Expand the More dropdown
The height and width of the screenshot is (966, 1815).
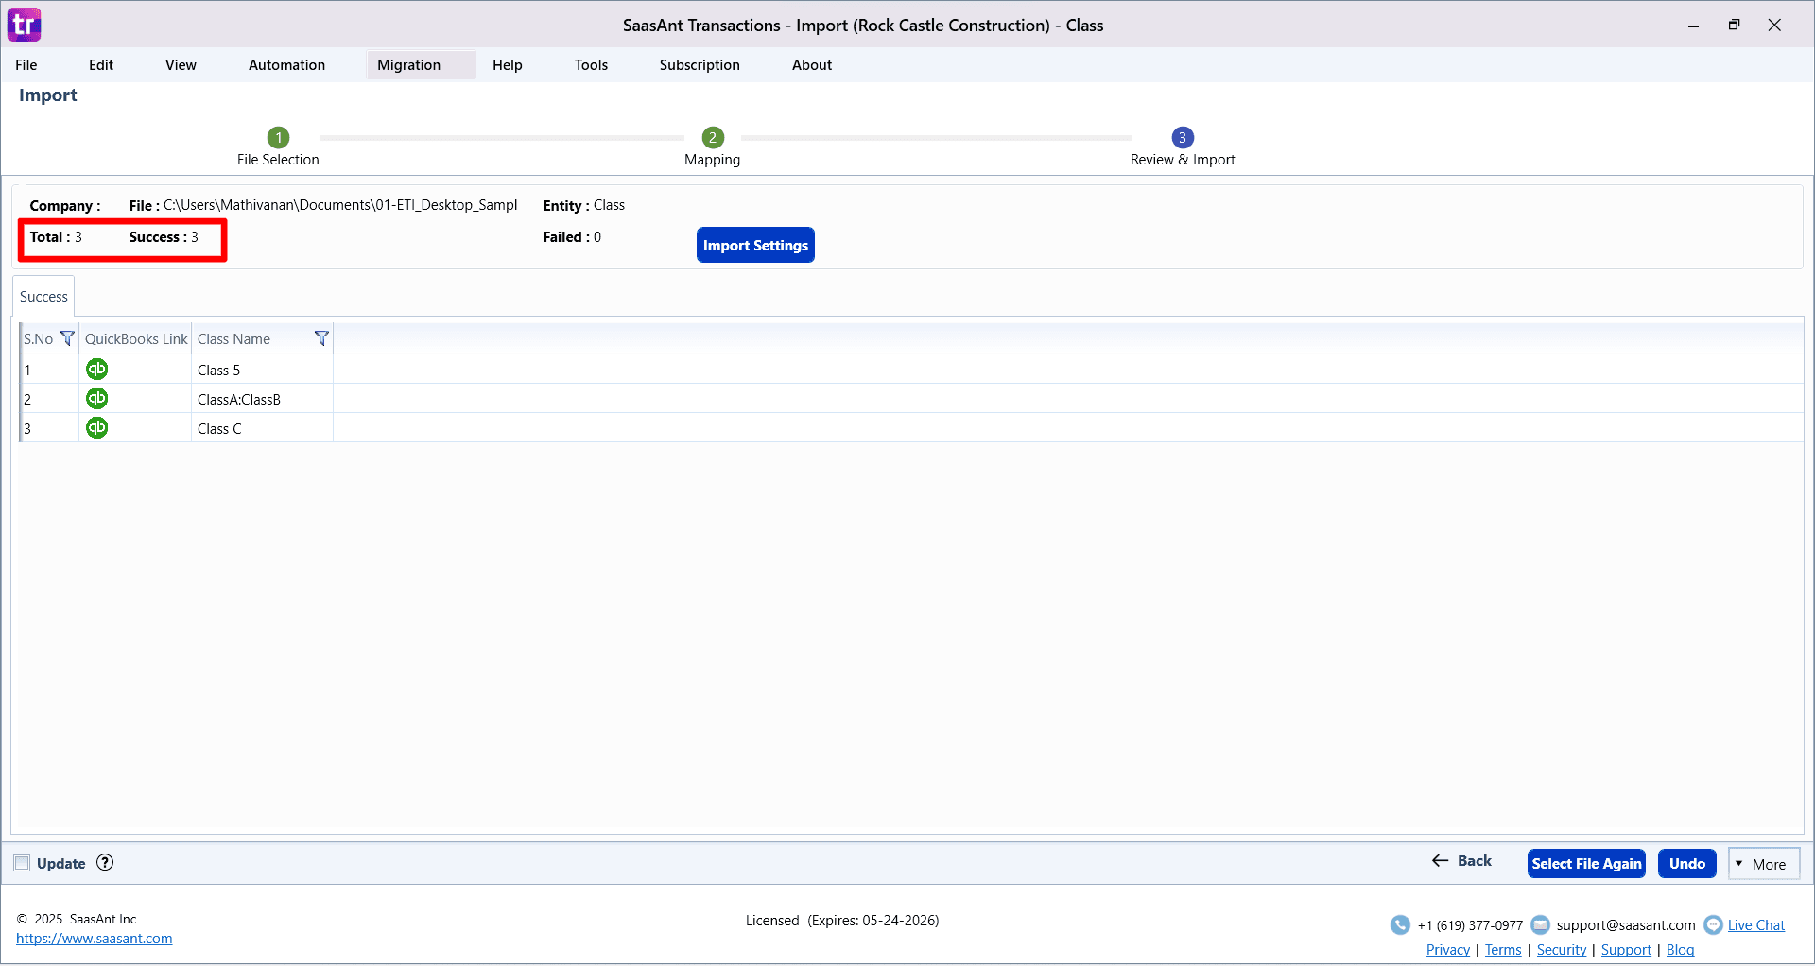(1764, 864)
